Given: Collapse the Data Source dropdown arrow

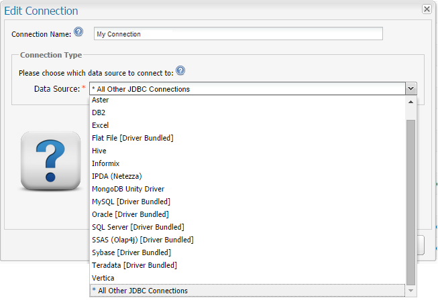Looking at the screenshot, I should point(411,88).
